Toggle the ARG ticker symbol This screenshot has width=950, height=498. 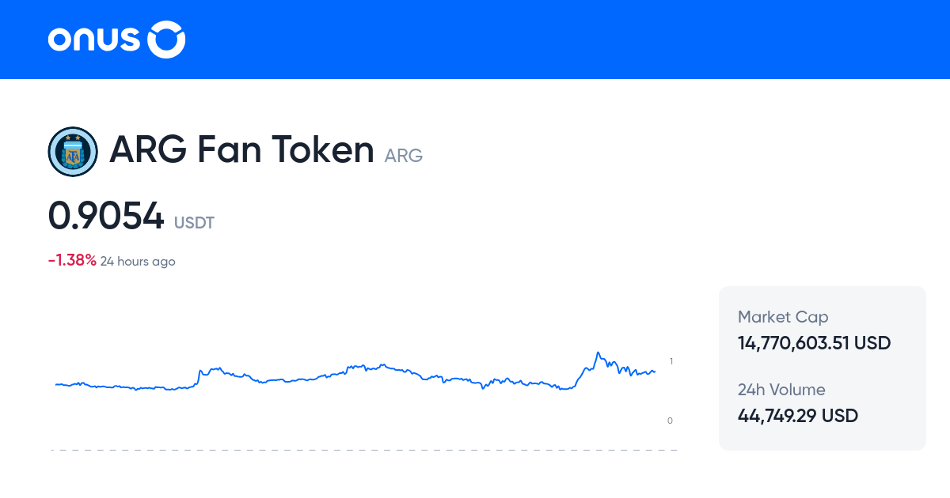coord(404,155)
